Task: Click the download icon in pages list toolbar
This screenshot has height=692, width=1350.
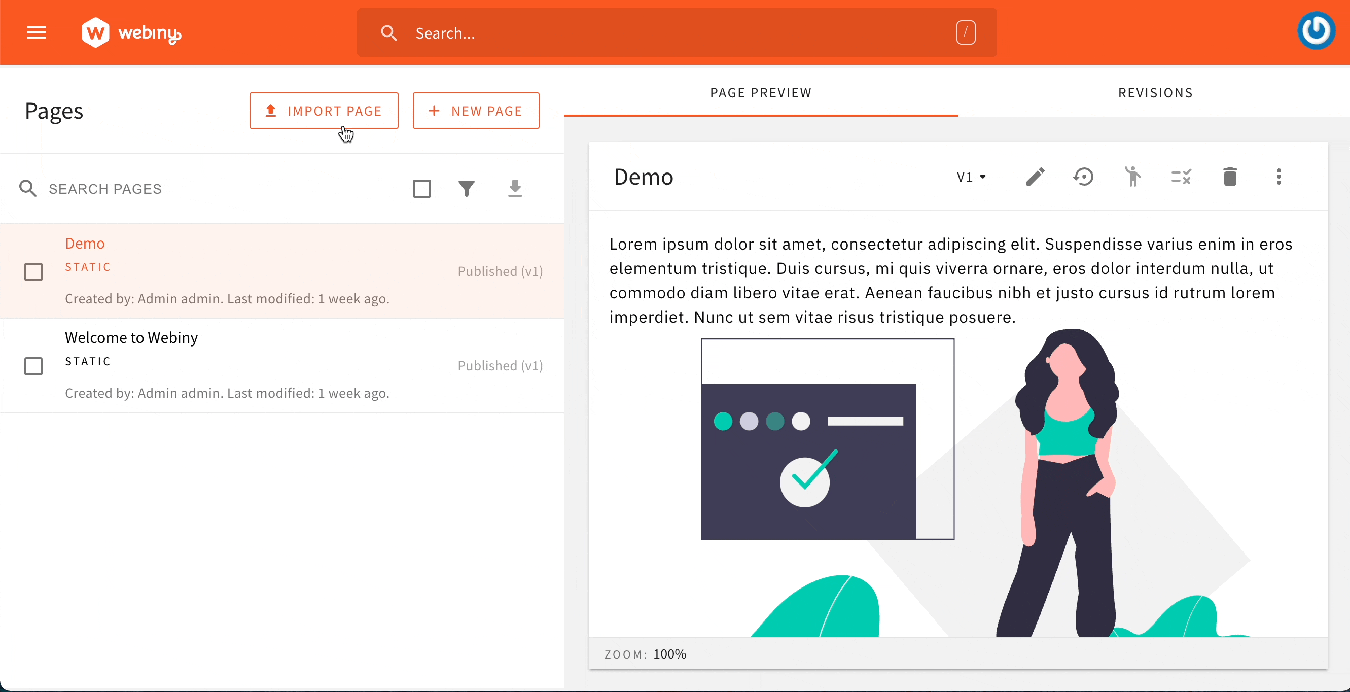Action: (x=514, y=188)
